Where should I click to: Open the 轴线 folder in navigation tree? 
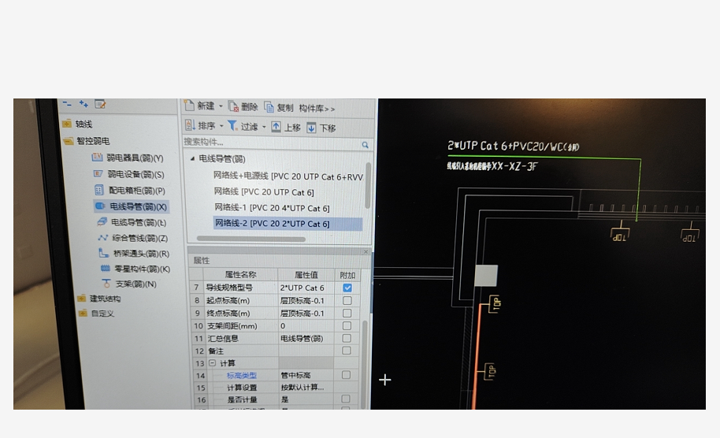click(x=78, y=124)
